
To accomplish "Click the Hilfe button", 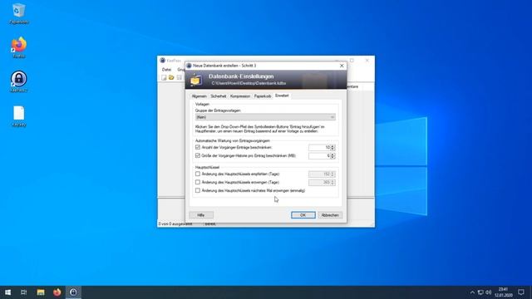I will [201, 215].
